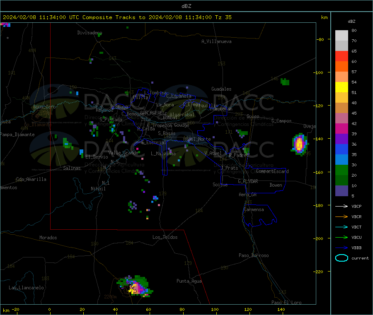Click the orange VBCR arrow in legend
Image resolution: width=373 pixels, height=315 pixels.
342,216
